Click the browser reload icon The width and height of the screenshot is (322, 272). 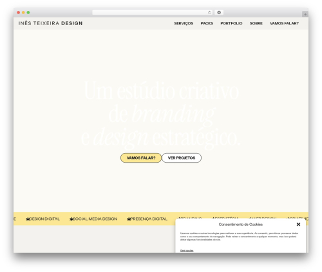pos(209,12)
